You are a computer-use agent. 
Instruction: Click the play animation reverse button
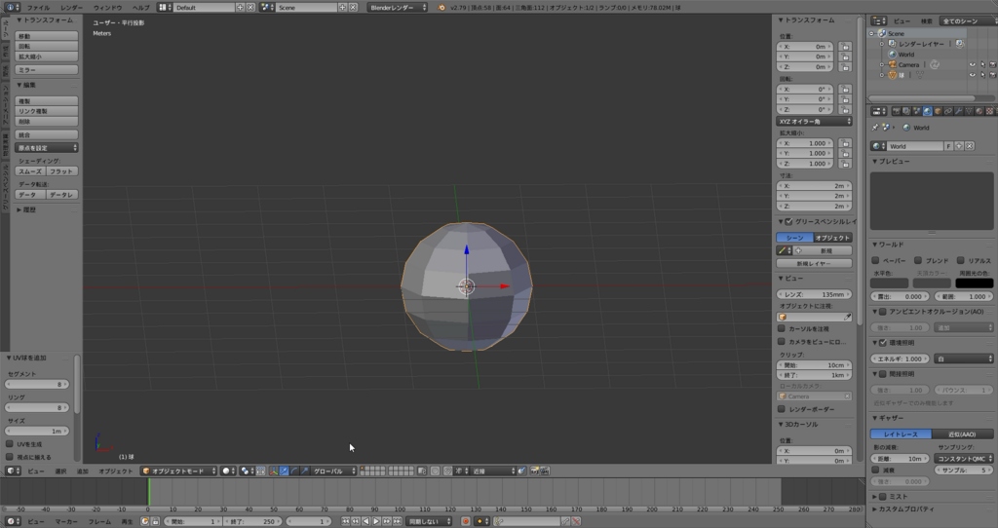[366, 521]
